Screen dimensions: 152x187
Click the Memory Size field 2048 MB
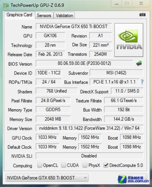53,119
